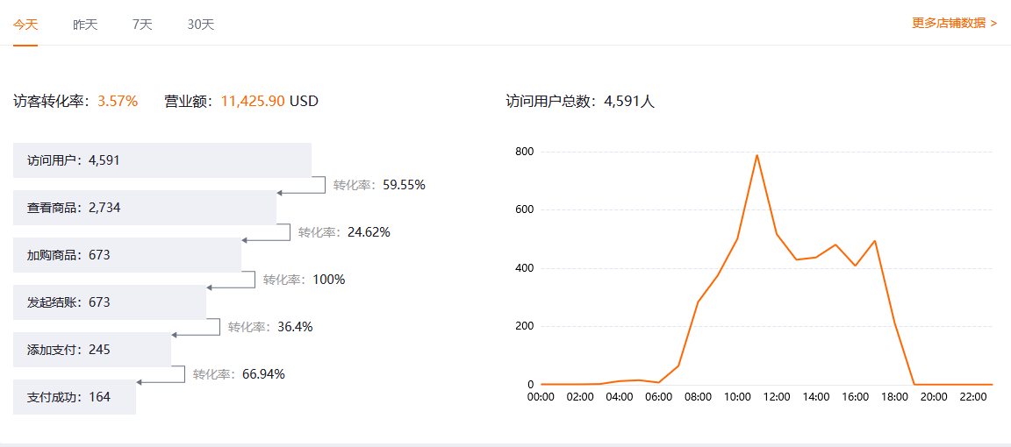
Task: Open the 更多店铺数据 link
Action: [x=954, y=23]
